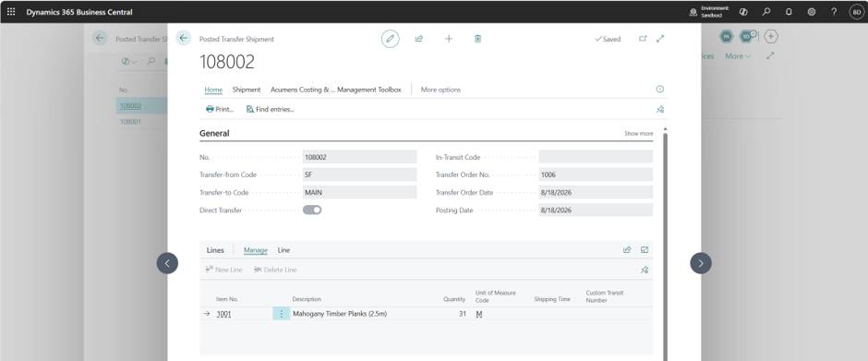Click the plus circle in background page
The height and width of the screenshot is (361, 868).
[x=771, y=37]
